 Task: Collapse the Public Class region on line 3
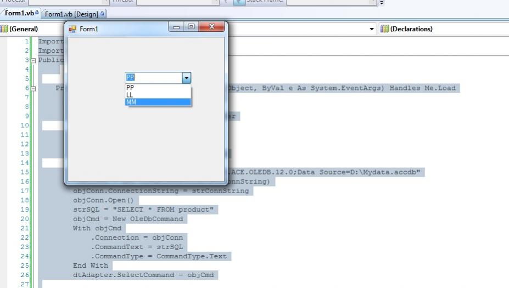click(x=33, y=60)
